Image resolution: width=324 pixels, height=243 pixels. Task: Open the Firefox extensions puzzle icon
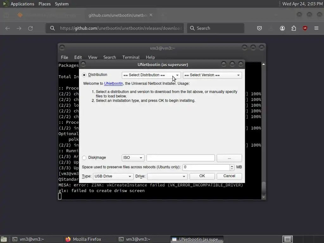[x=294, y=28]
